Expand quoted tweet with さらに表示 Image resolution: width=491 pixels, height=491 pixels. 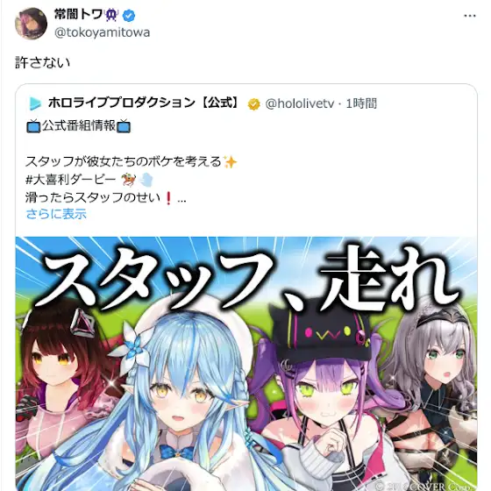tap(56, 215)
